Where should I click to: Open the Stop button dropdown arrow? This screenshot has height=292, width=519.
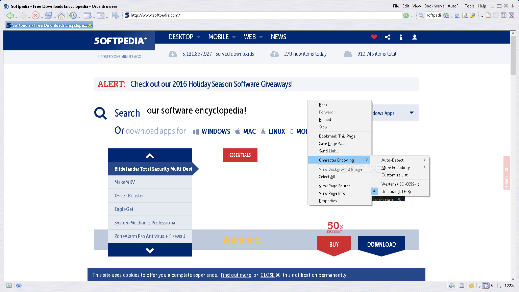42,17
